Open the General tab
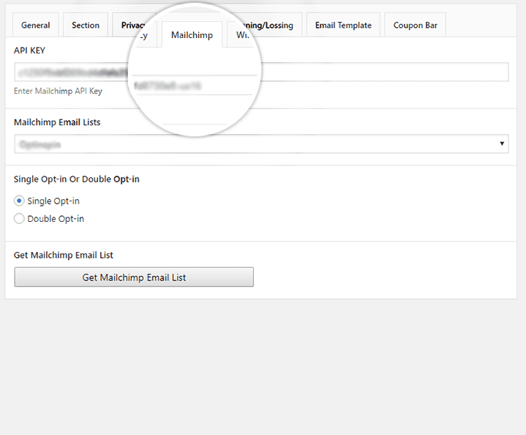 tap(35, 25)
